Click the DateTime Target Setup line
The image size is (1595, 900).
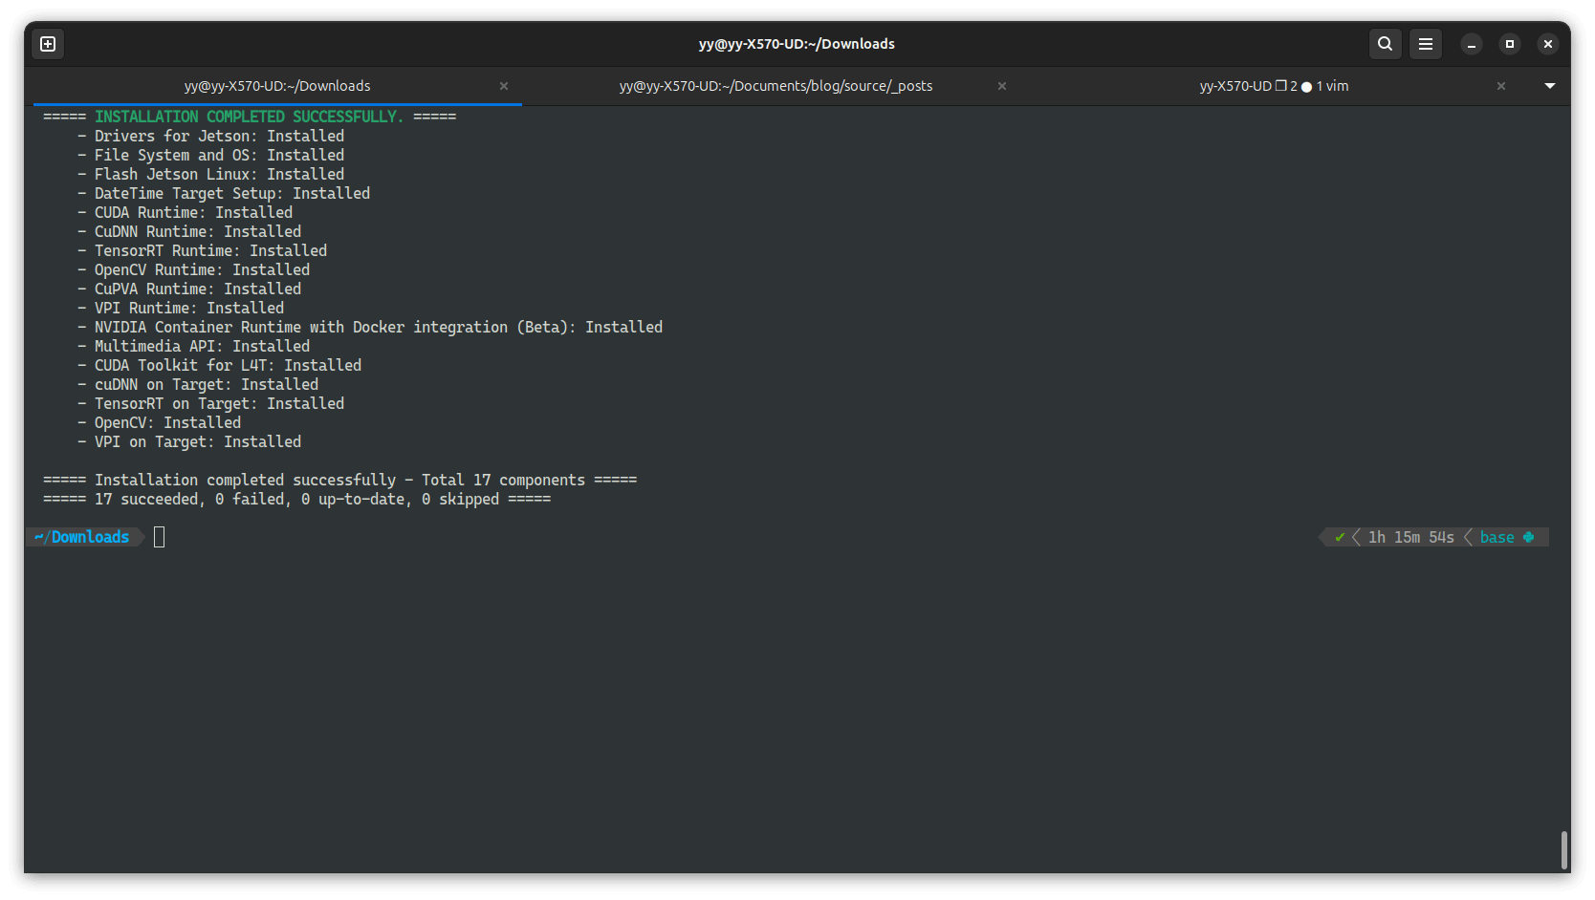(224, 193)
